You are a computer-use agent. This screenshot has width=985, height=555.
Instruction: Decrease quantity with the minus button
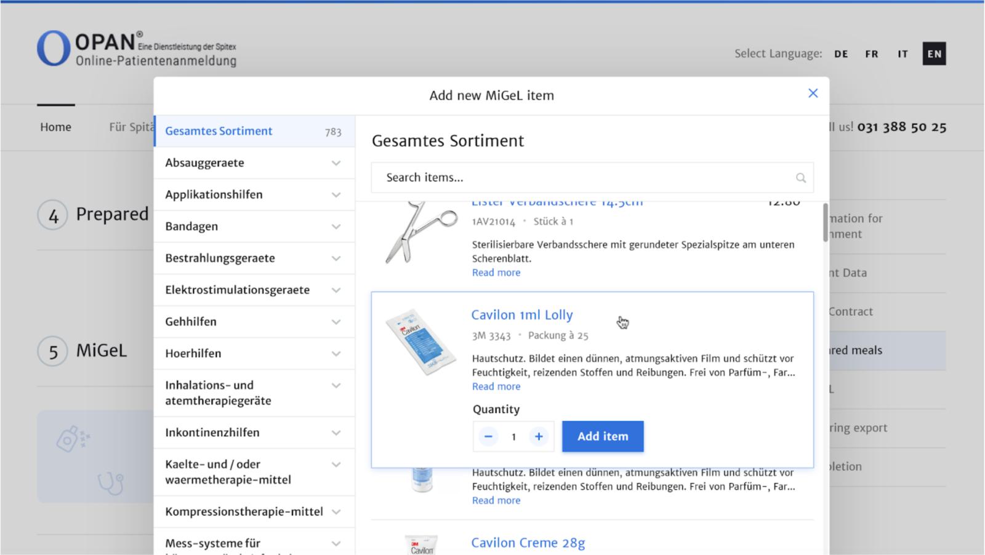488,436
